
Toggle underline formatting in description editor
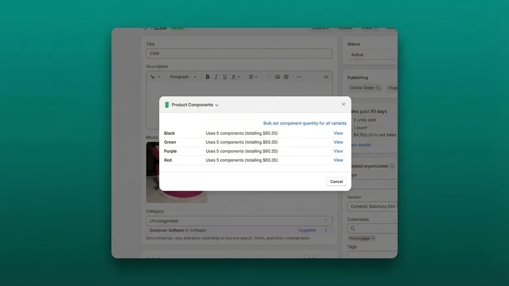tap(225, 77)
